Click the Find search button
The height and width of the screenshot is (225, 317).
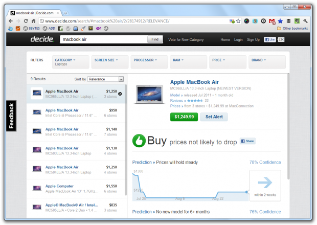(x=155, y=39)
